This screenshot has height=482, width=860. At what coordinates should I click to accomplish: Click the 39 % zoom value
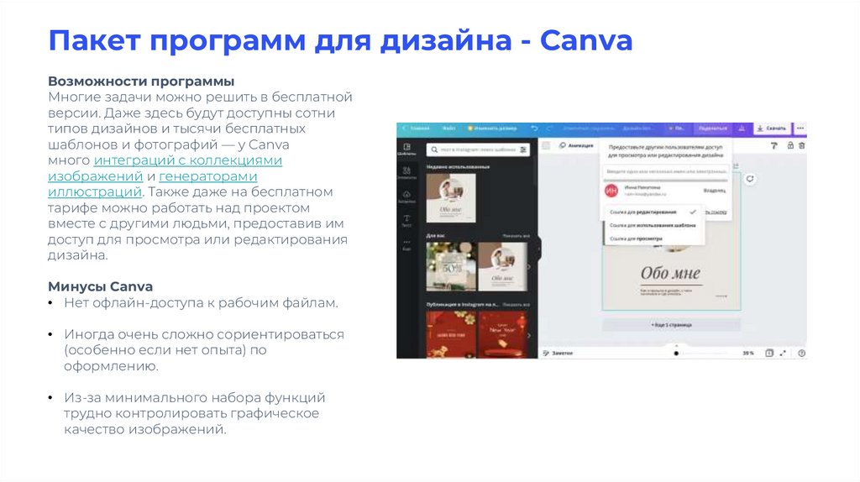tap(748, 354)
